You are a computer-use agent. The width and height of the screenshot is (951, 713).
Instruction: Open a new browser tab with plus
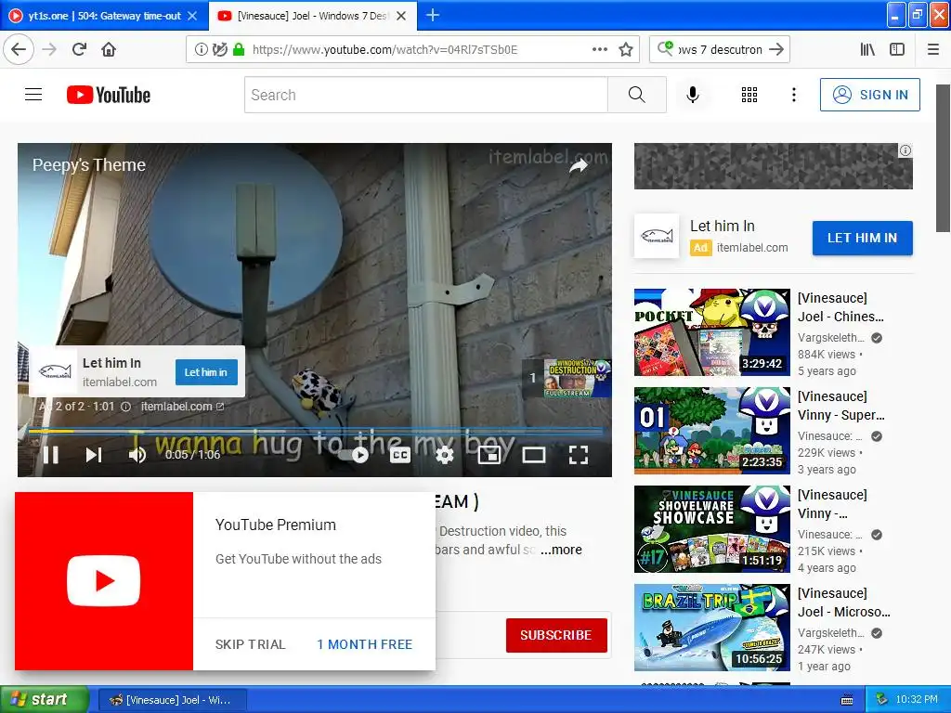(x=433, y=15)
